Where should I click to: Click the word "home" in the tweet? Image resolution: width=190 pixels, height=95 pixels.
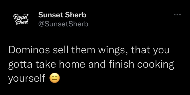[72, 64]
